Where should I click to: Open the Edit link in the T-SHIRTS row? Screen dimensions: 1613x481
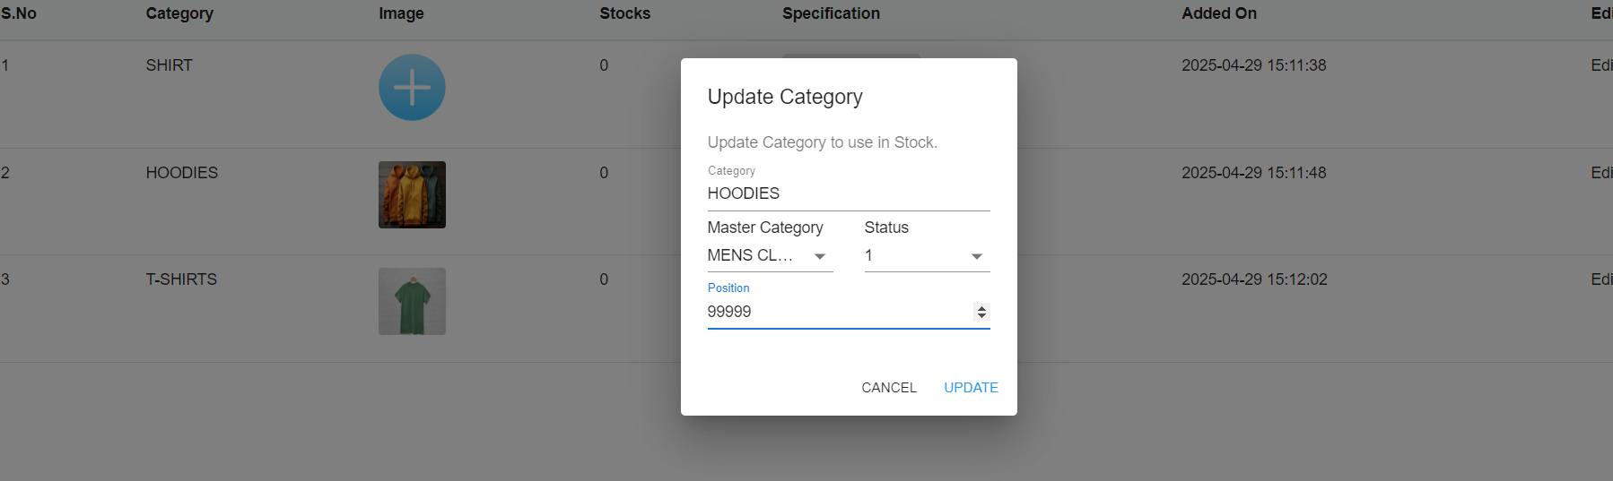(1600, 279)
